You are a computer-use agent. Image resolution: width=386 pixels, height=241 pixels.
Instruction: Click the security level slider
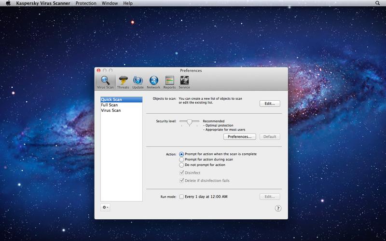189,122
